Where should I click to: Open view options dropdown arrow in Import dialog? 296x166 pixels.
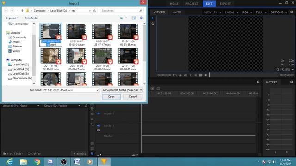point(126,18)
